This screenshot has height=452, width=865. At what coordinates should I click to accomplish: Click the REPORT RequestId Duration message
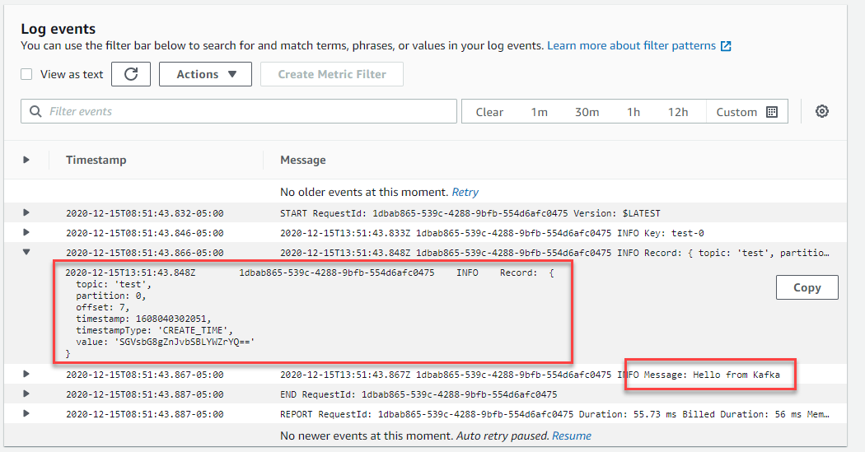(554, 414)
